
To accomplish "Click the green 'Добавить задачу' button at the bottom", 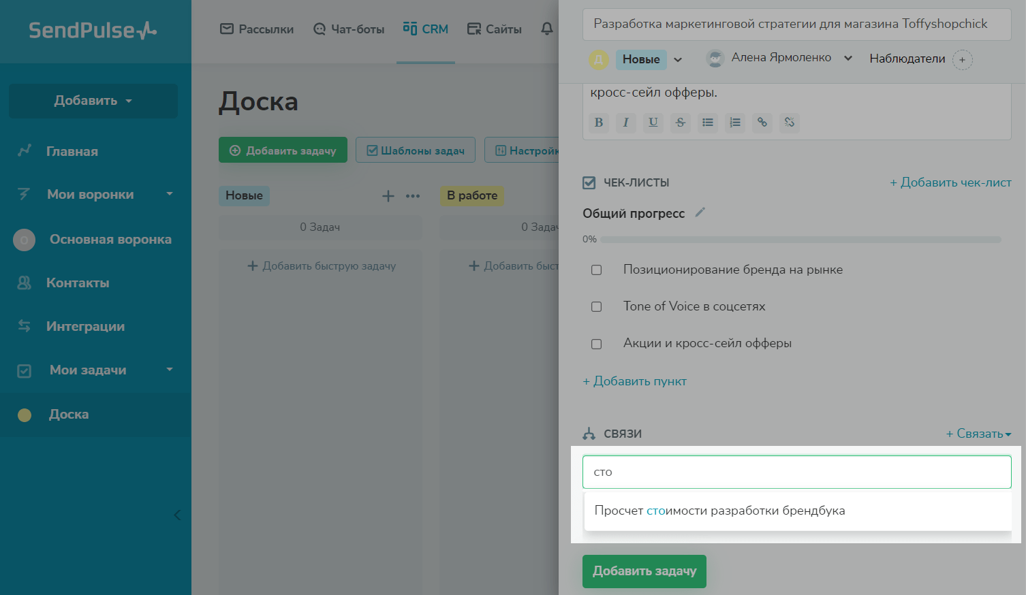I will (x=644, y=571).
